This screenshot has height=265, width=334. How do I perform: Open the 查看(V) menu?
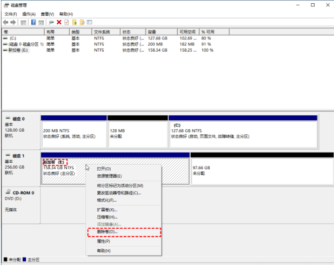pos(47,14)
